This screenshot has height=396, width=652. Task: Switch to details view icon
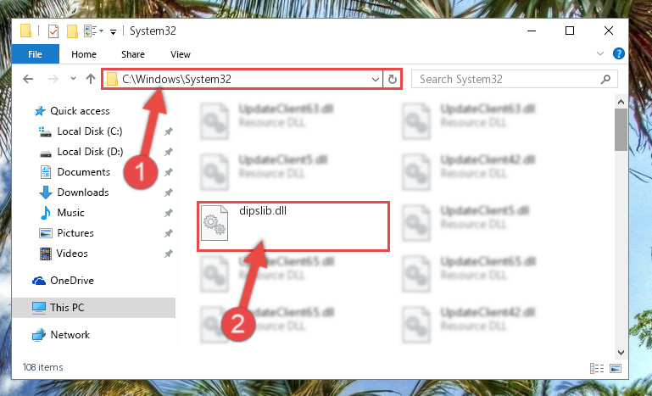597,368
